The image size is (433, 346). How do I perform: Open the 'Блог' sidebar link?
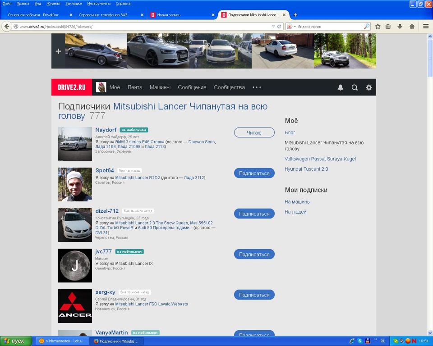(290, 132)
